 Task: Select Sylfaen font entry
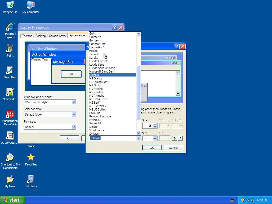(x=113, y=134)
